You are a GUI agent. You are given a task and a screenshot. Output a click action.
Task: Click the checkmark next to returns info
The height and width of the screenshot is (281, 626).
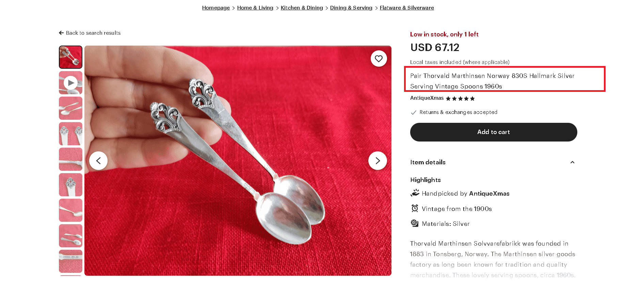(414, 112)
